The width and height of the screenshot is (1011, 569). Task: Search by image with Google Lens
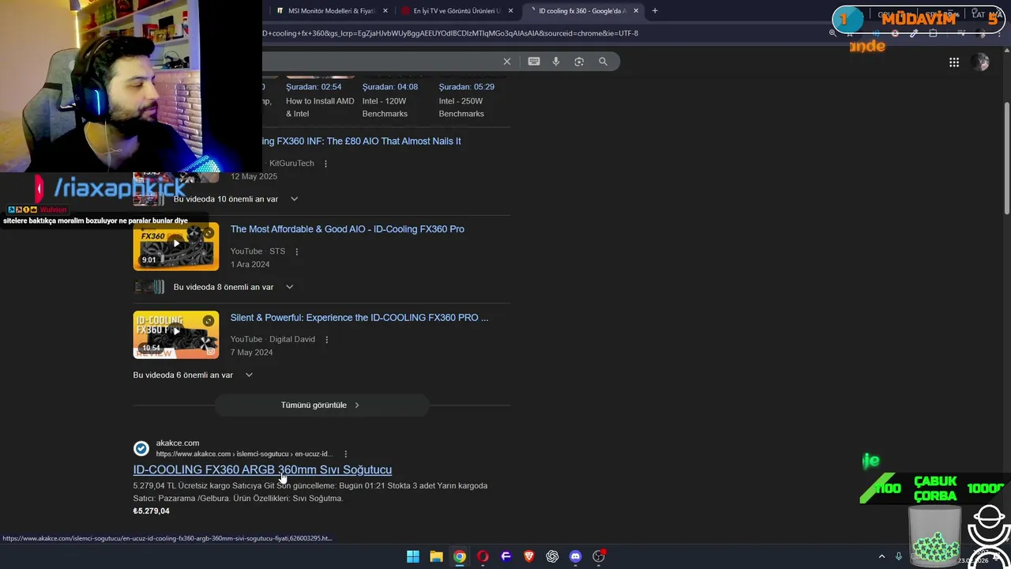pos(579,62)
